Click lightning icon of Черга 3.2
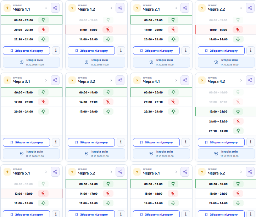The image size is (256, 217). pyautogui.click(x=72, y=80)
